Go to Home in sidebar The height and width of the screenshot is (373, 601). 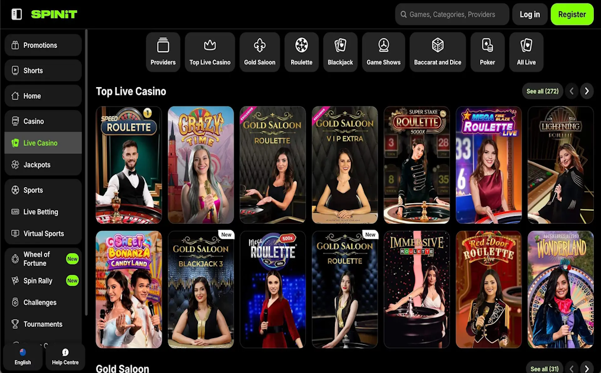coord(43,96)
